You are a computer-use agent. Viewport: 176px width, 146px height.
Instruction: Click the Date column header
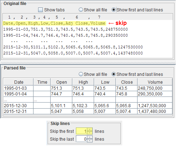coord(19,82)
